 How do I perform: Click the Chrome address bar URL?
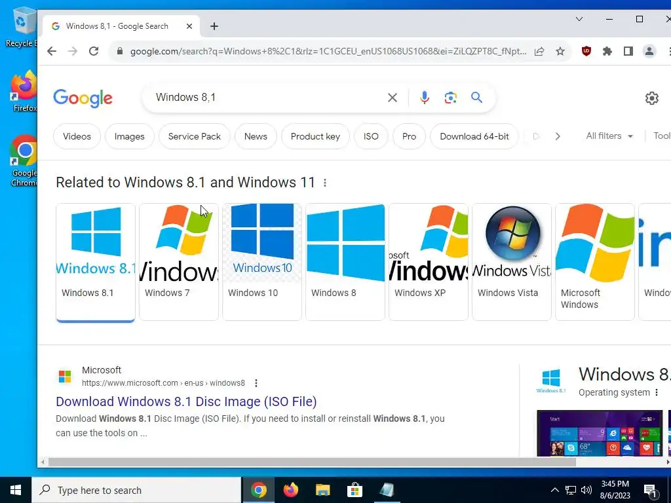(x=328, y=51)
